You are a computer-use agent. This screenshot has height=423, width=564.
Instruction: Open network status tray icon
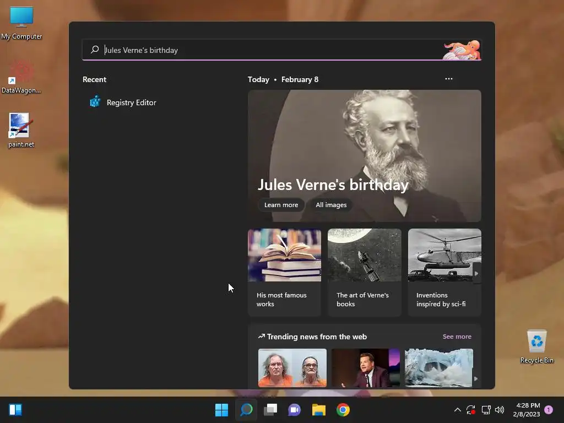click(x=486, y=410)
